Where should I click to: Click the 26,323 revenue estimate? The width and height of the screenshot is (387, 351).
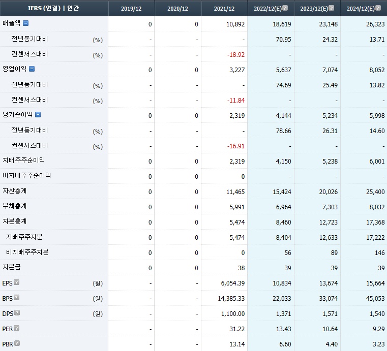pos(375,24)
